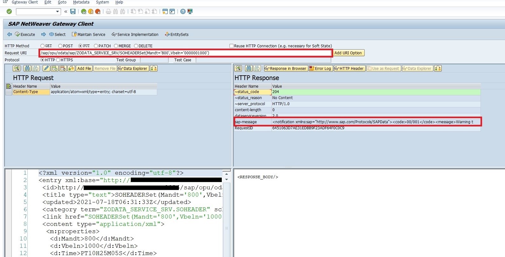Click the Find binoculars icon in HTTP Response toolbar
Viewport: 505px width, 257px height.
(249, 68)
